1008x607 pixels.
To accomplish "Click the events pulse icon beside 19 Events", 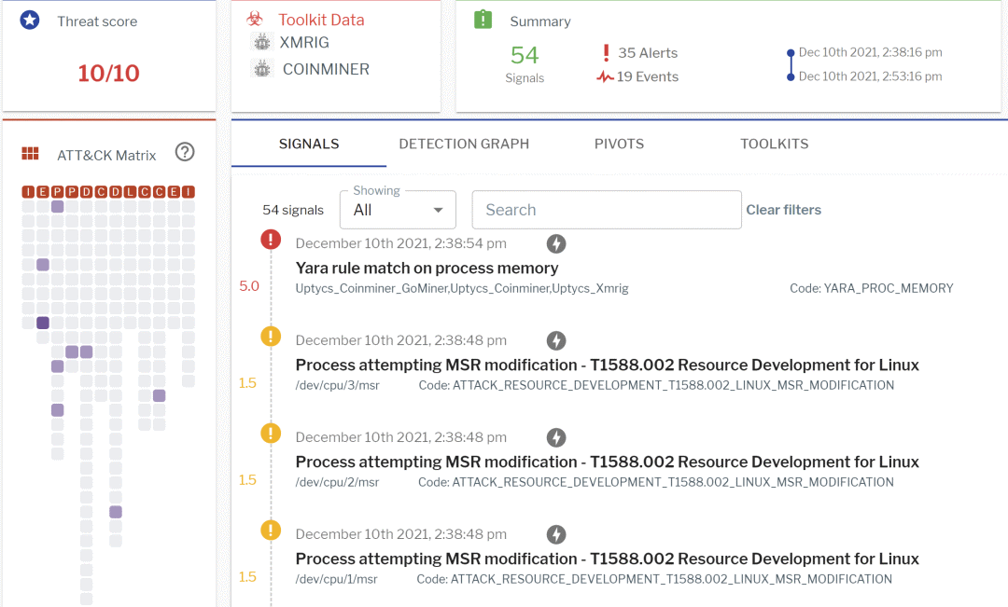I will (606, 77).
